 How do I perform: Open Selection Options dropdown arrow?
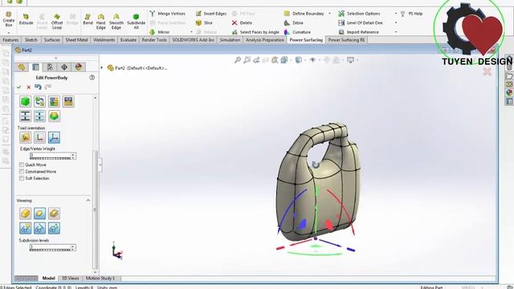(396, 14)
